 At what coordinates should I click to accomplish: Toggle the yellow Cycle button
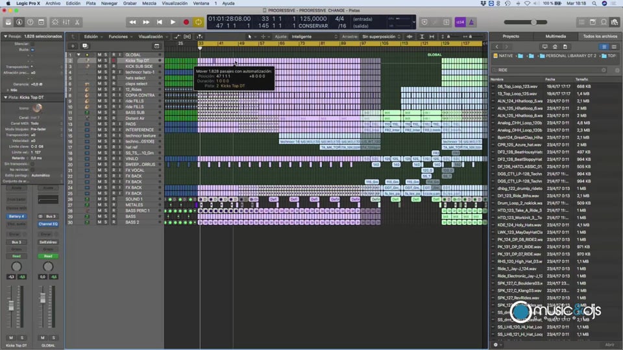tap(199, 22)
